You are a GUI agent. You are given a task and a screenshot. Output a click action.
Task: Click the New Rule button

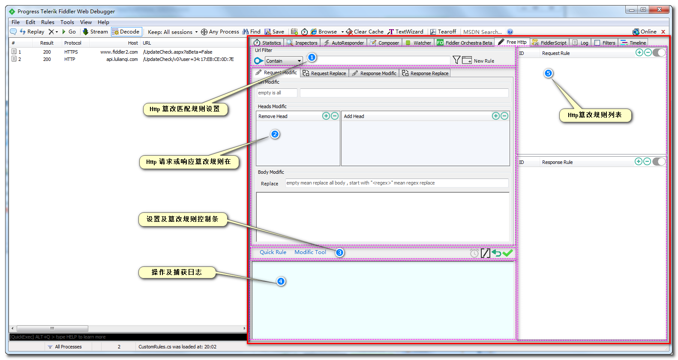pos(478,61)
